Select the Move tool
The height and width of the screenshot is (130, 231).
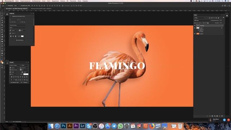point(2,11)
